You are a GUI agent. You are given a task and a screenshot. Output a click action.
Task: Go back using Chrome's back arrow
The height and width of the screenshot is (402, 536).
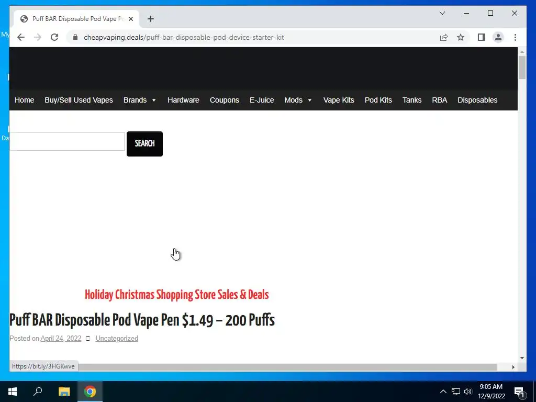tap(21, 37)
